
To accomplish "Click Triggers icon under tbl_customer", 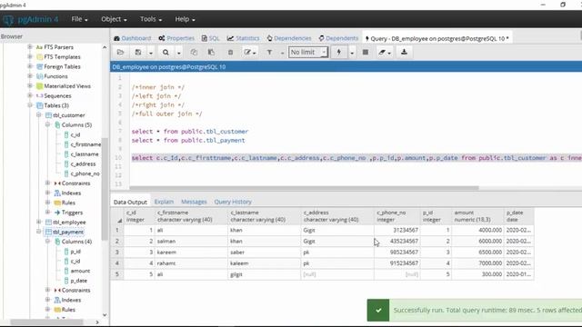I will click(x=57, y=213).
